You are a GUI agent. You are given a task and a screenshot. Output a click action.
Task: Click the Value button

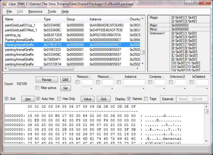click(x=87, y=99)
